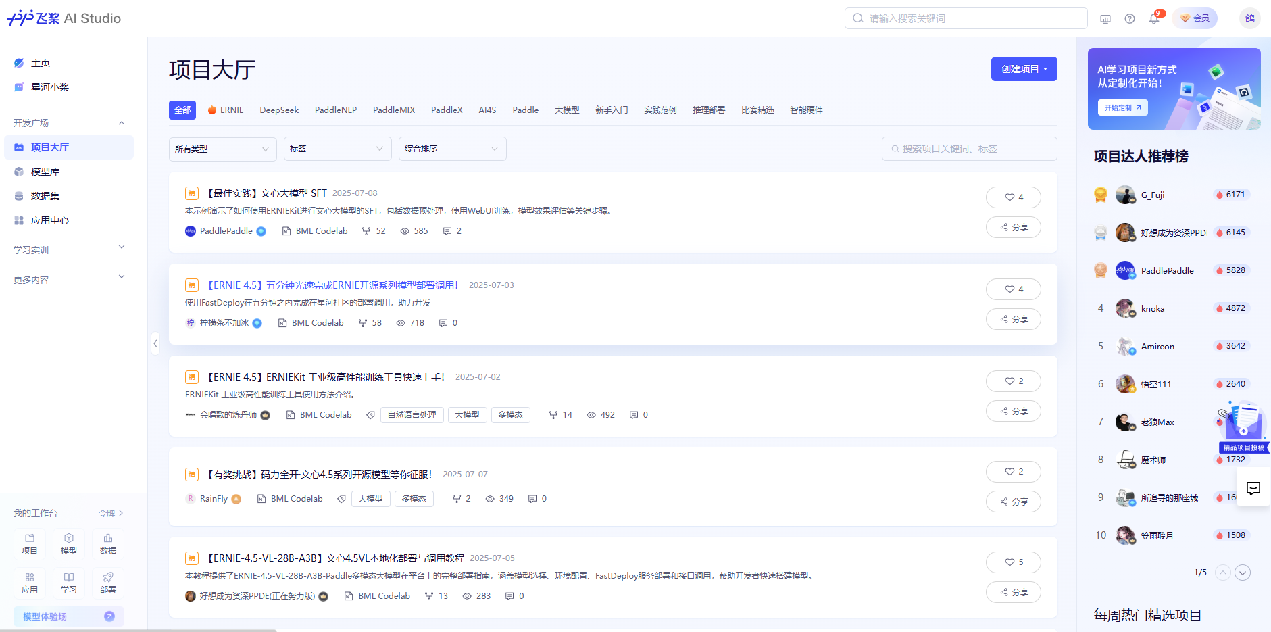The image size is (1271, 632).
Task: Open the 学习 workbench shortcut
Action: tap(69, 583)
